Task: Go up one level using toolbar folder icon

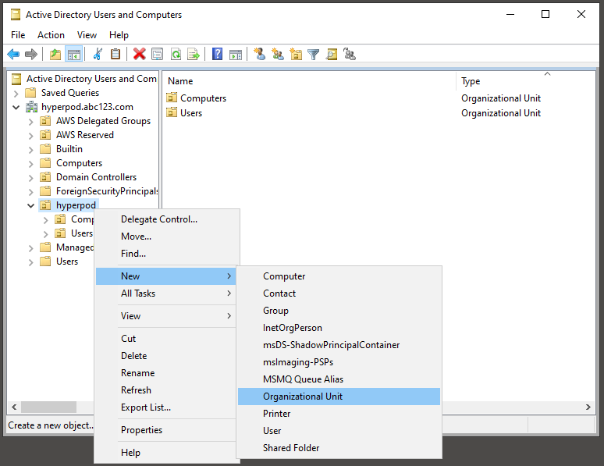Action: coord(55,55)
